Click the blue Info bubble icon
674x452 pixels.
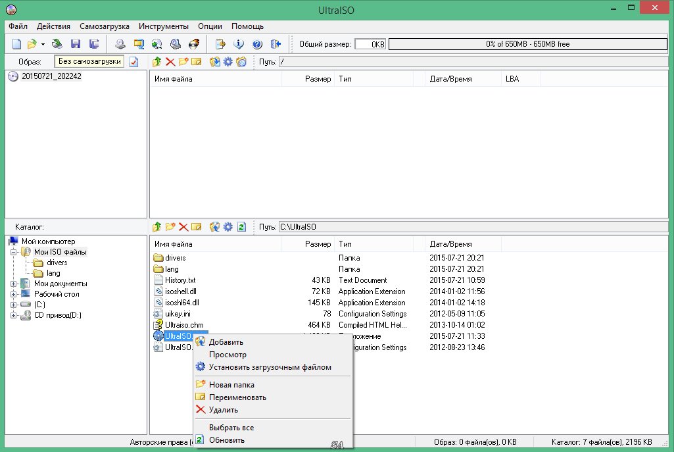point(239,44)
